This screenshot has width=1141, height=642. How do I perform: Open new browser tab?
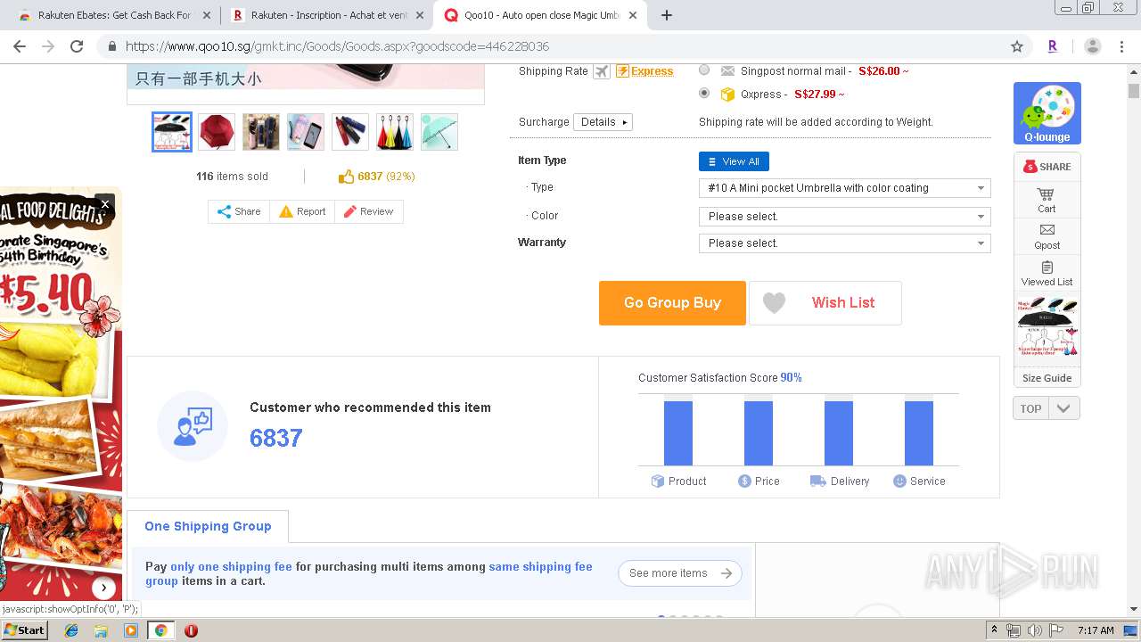click(666, 15)
